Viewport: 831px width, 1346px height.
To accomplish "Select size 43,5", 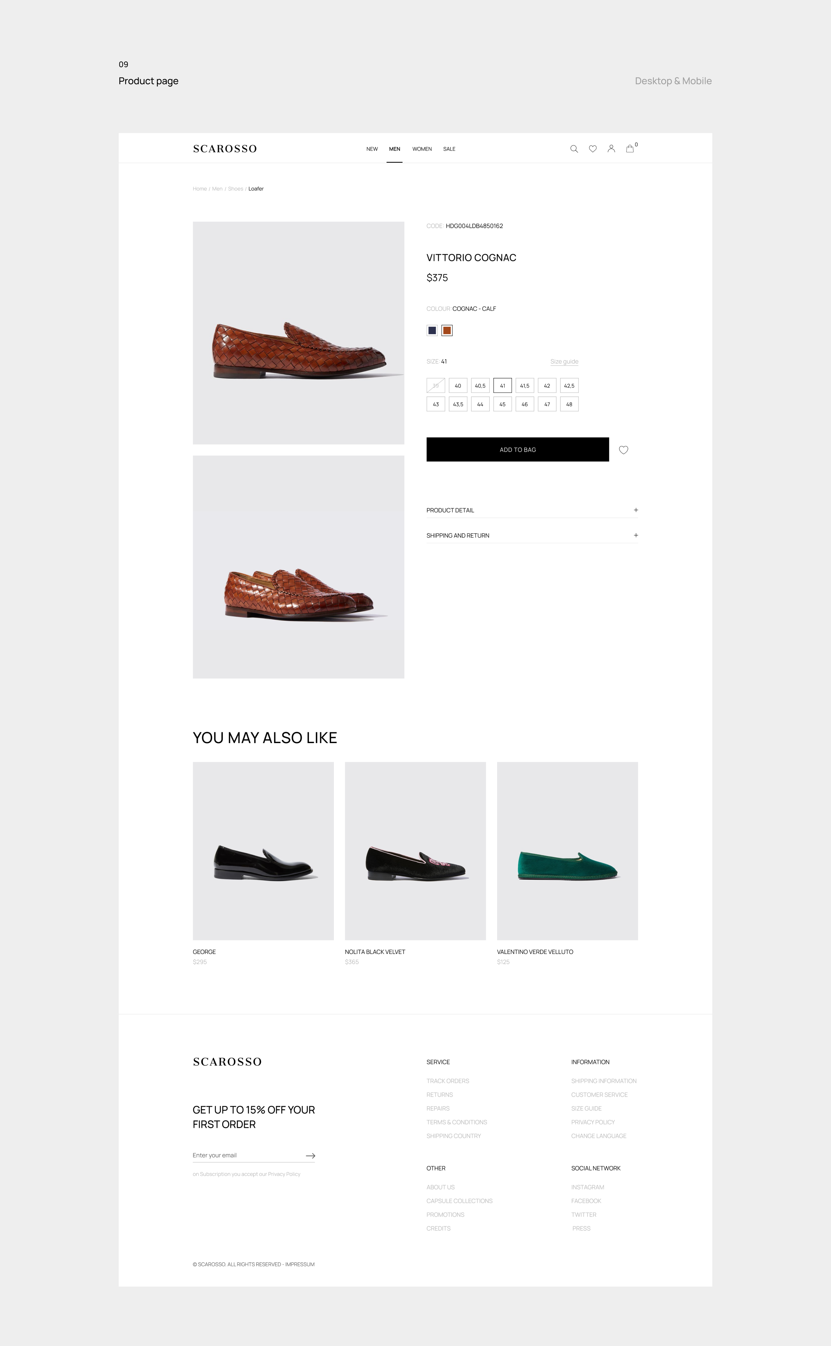I will coord(458,404).
